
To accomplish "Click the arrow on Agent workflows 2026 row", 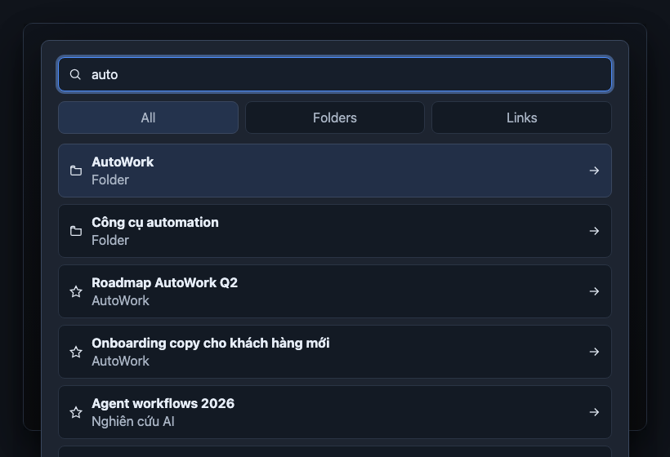I will (x=594, y=412).
